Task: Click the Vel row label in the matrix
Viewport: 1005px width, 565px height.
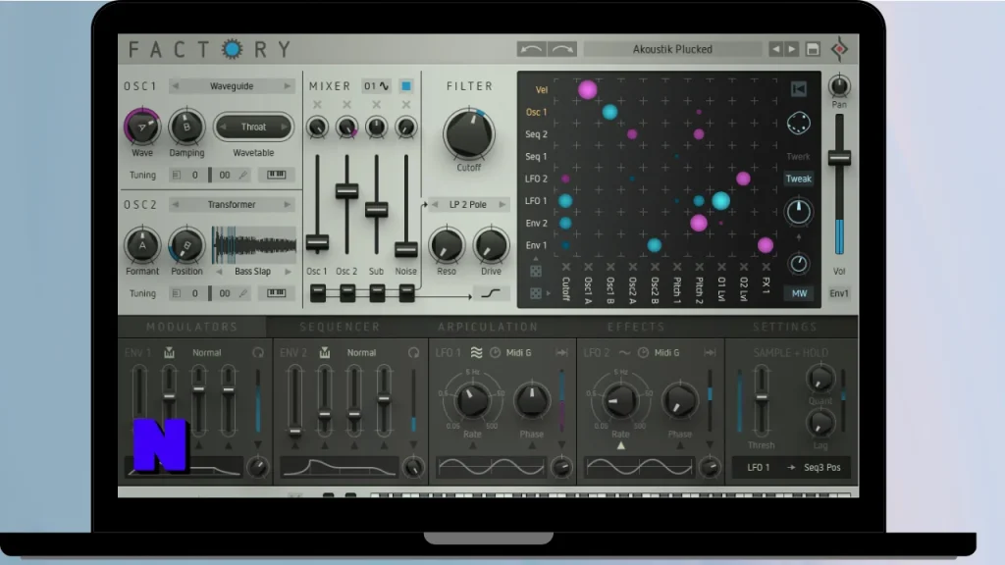Action: pos(542,89)
